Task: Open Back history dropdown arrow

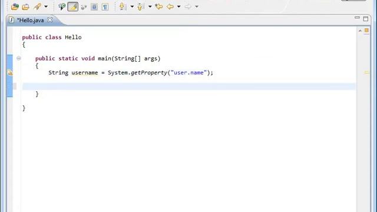Action: [179, 6]
